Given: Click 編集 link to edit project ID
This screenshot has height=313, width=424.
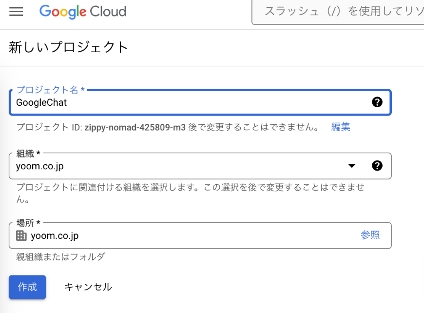Looking at the screenshot, I should [x=341, y=127].
